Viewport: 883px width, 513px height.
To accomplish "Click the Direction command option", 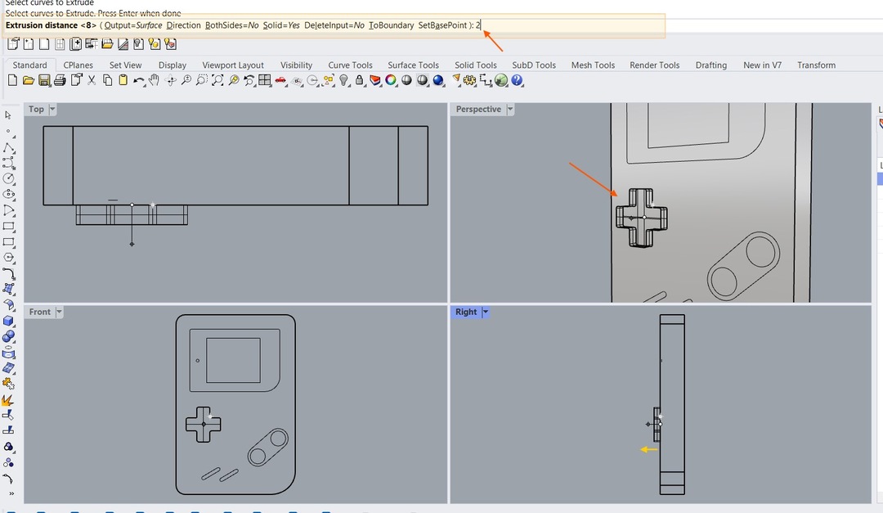I will pos(184,25).
